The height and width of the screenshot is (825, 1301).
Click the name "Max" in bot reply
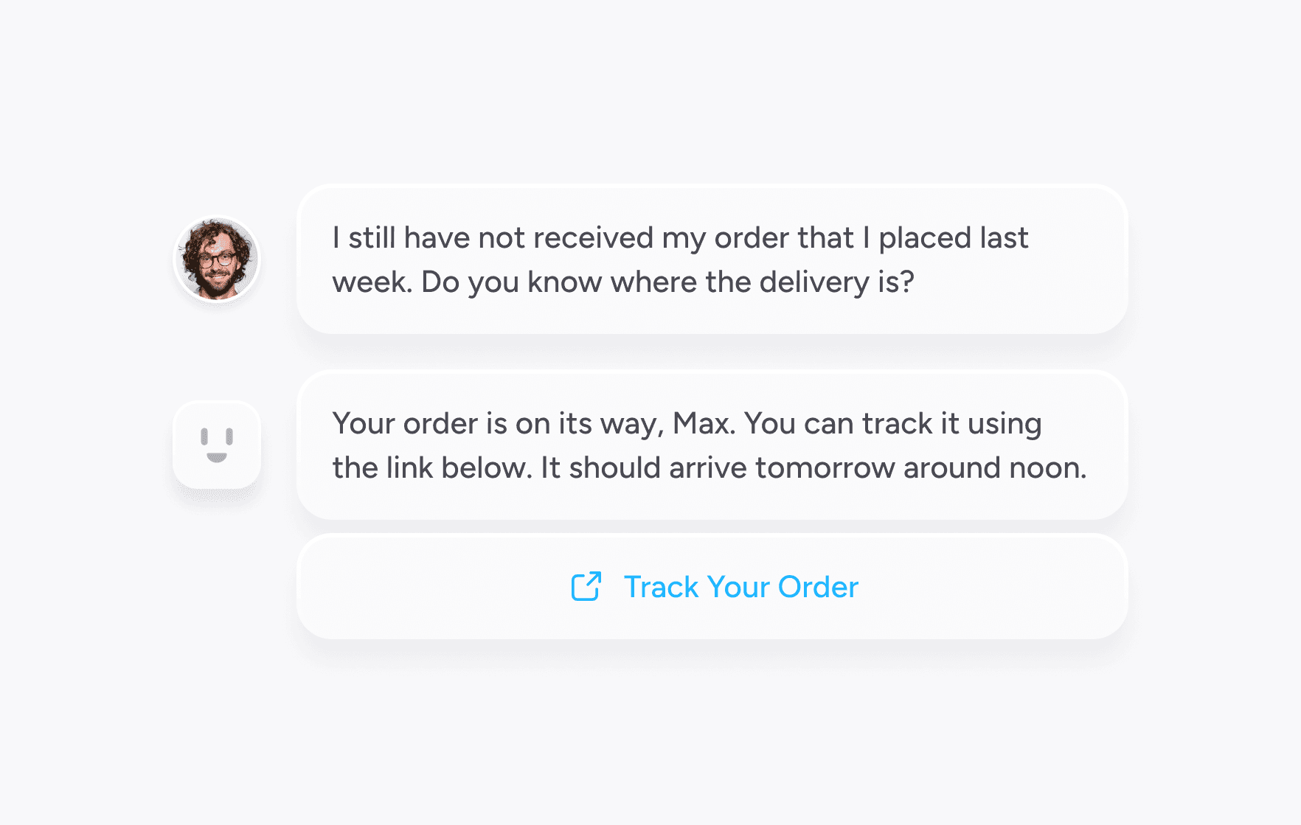tap(704, 423)
